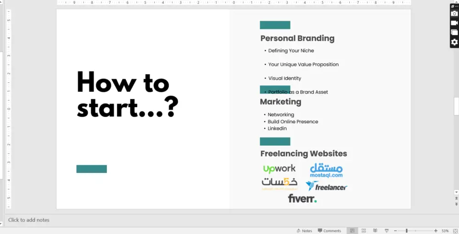Click "Your Unique Value Proposition" bullet
This screenshot has width=459, height=234.
303,64
